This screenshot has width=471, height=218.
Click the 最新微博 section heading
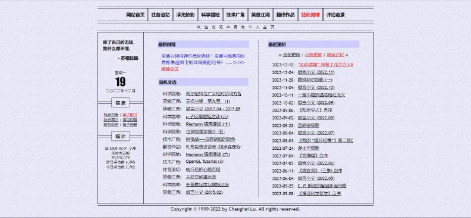(167, 45)
